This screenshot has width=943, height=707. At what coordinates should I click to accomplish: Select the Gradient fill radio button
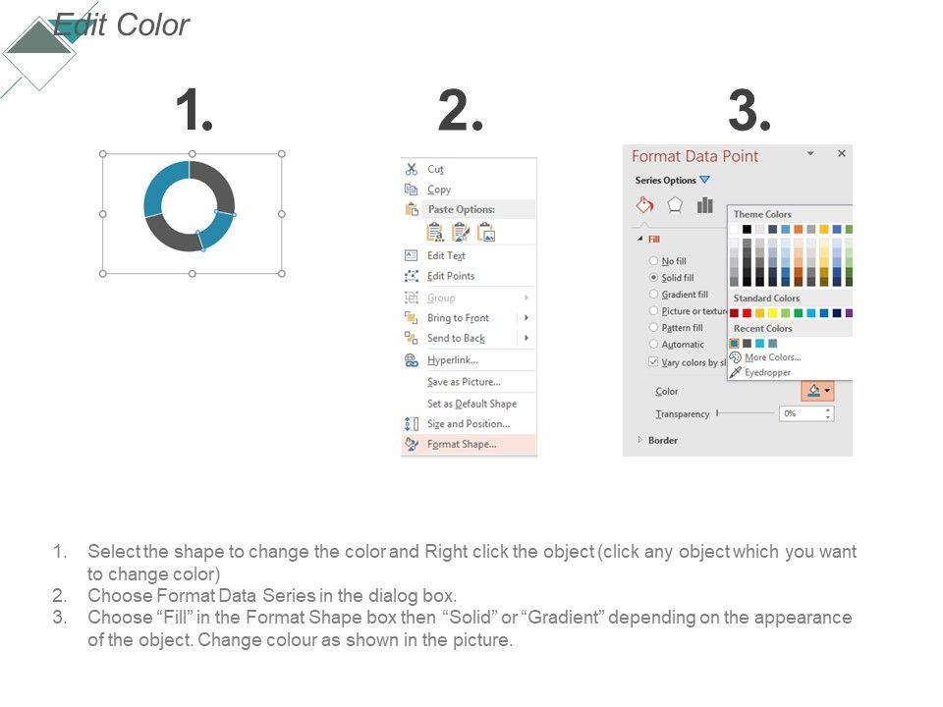653,295
